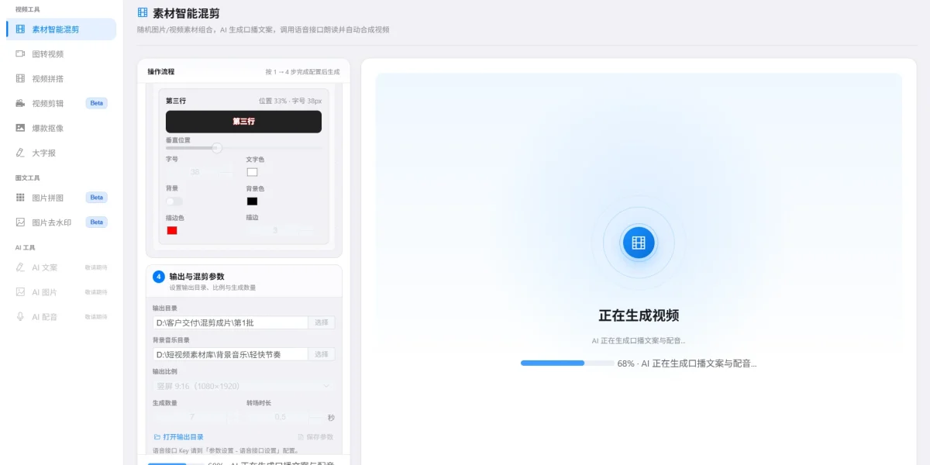Pick the red 描边色 swatch
This screenshot has width=930, height=465.
[172, 230]
